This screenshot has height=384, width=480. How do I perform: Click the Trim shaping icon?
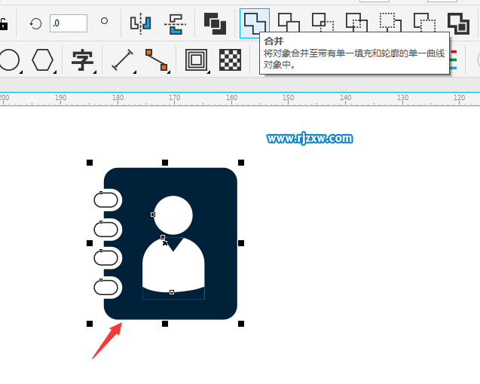(x=289, y=23)
